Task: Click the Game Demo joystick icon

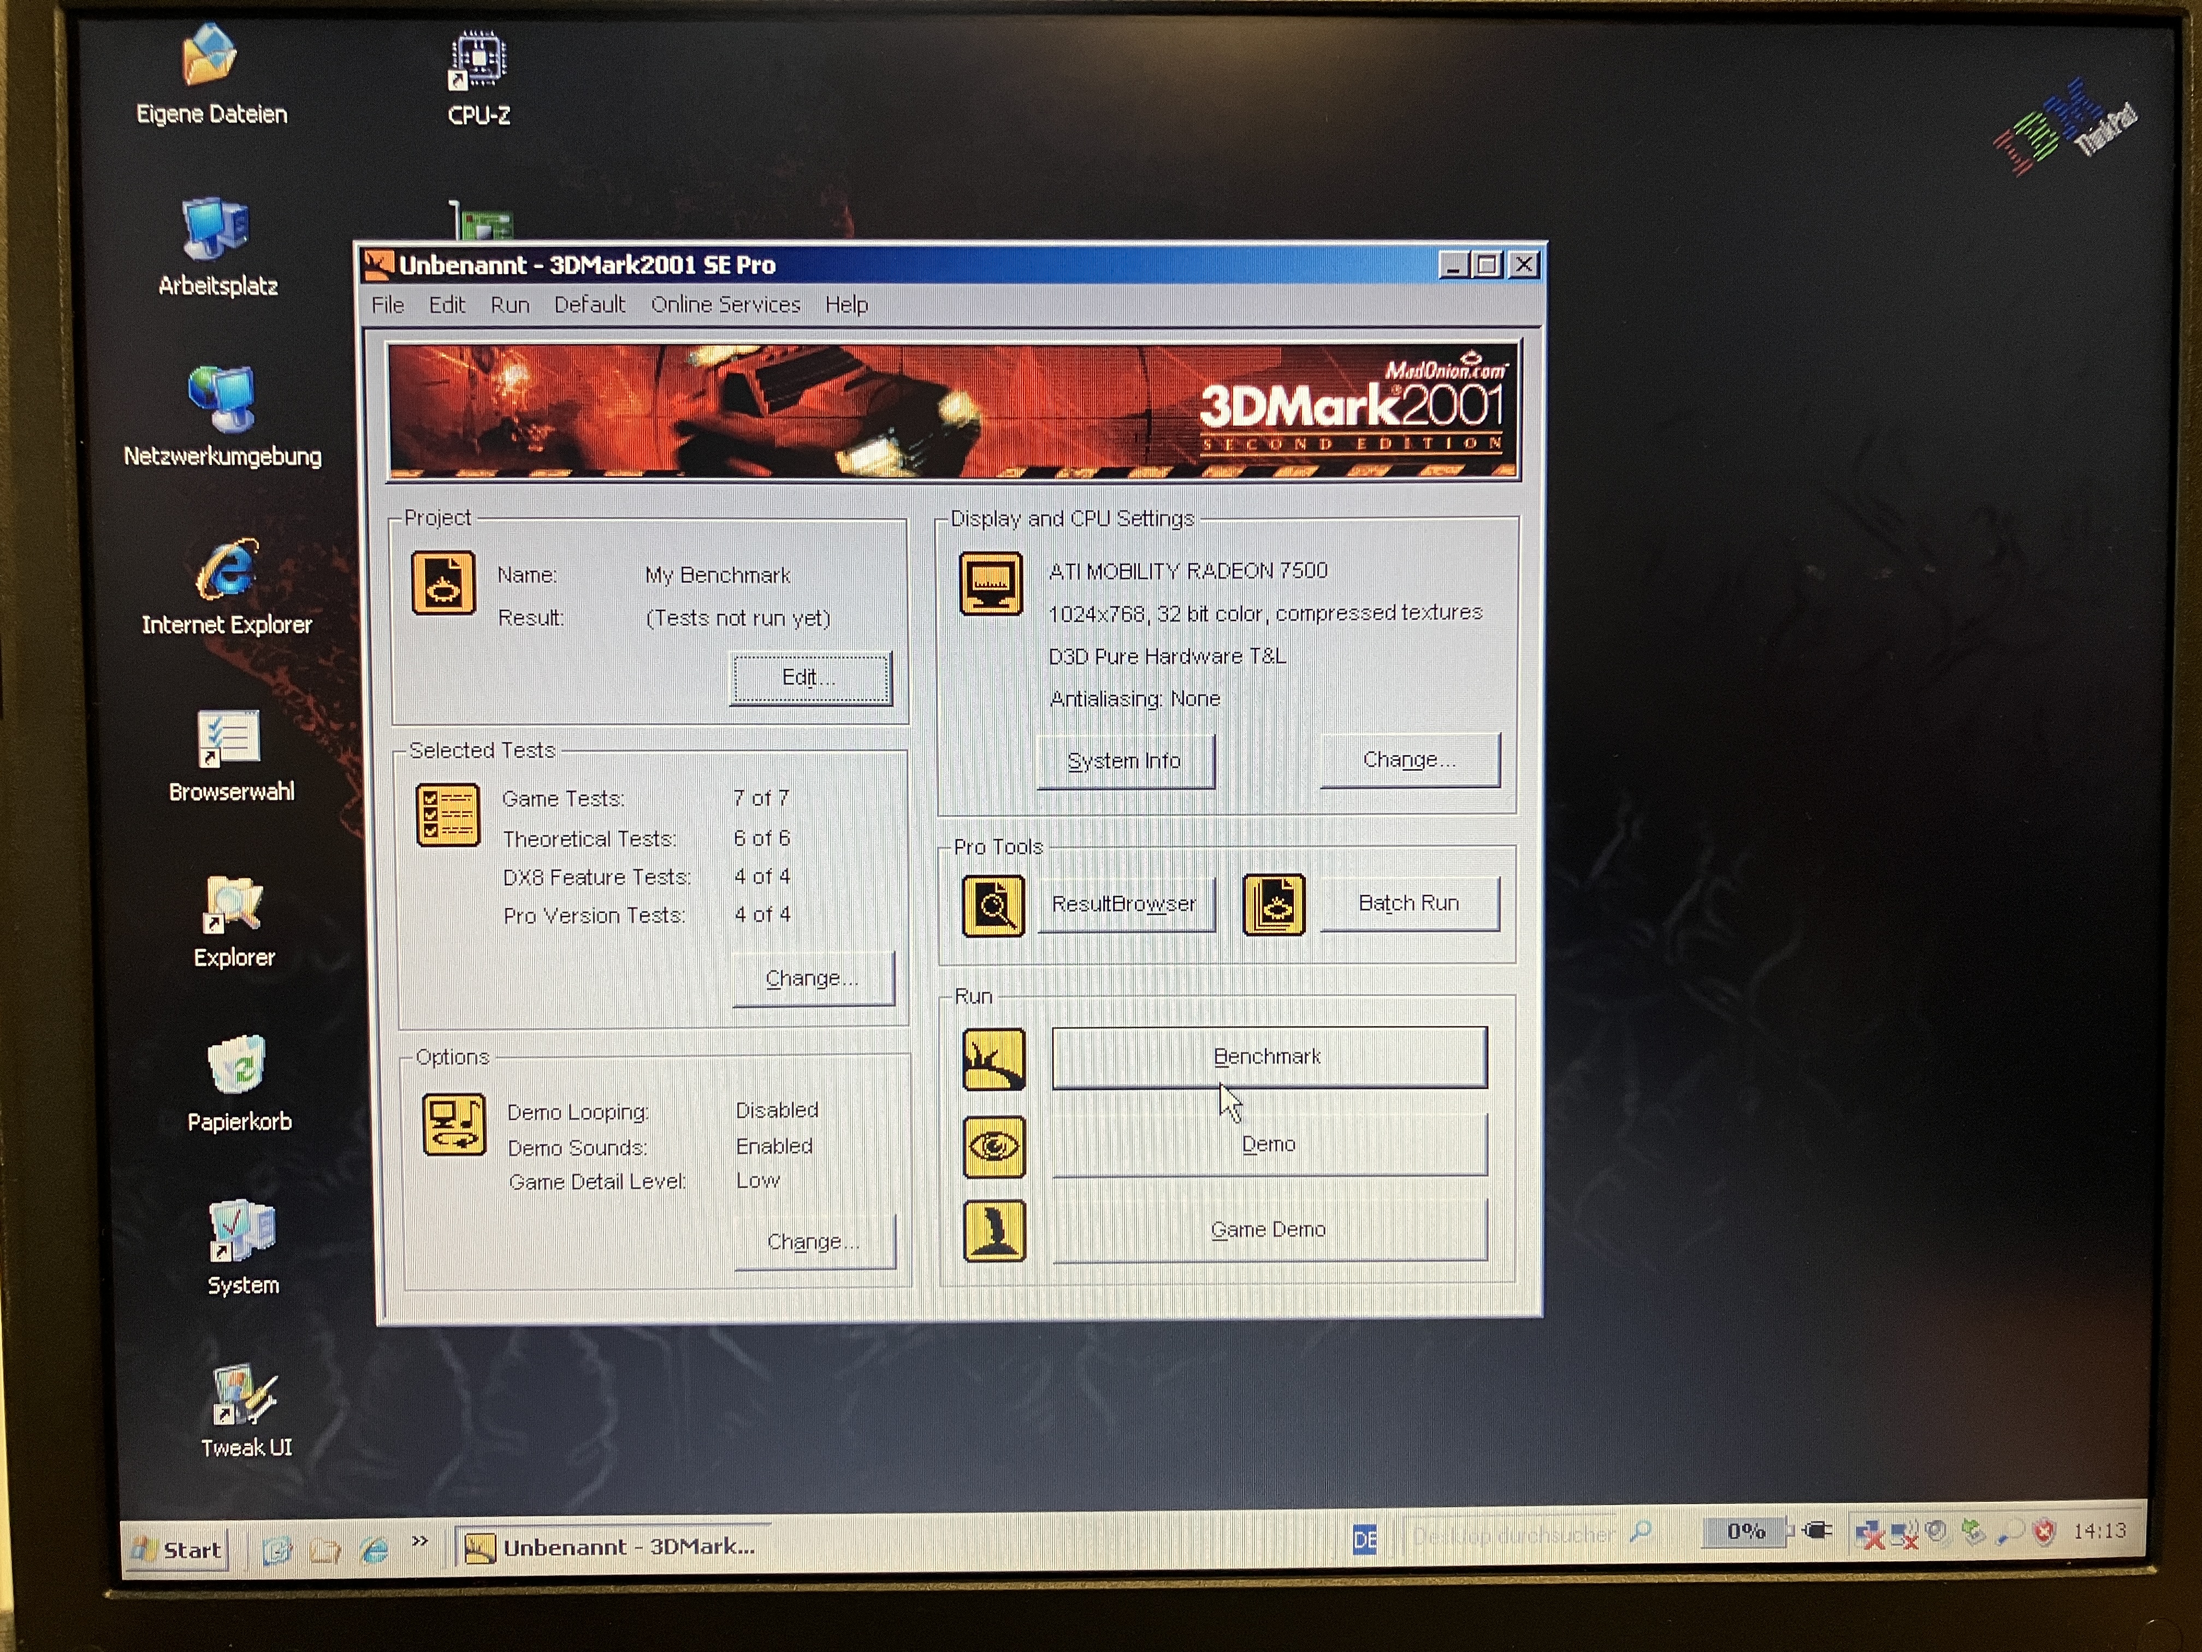Action: (x=993, y=1232)
